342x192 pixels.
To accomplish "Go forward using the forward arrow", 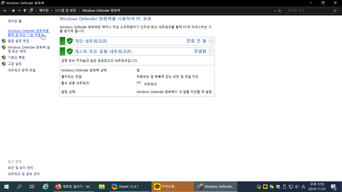I will coord(13,11).
